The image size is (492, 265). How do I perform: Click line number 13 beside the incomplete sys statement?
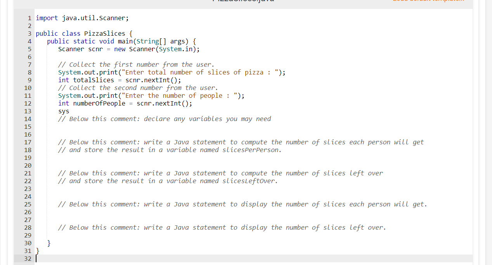(x=28, y=111)
